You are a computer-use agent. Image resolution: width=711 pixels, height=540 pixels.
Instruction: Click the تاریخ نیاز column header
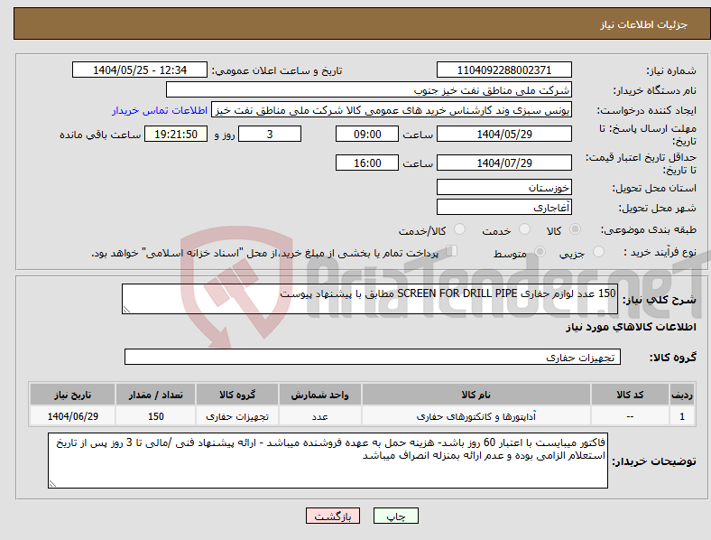[72, 395]
